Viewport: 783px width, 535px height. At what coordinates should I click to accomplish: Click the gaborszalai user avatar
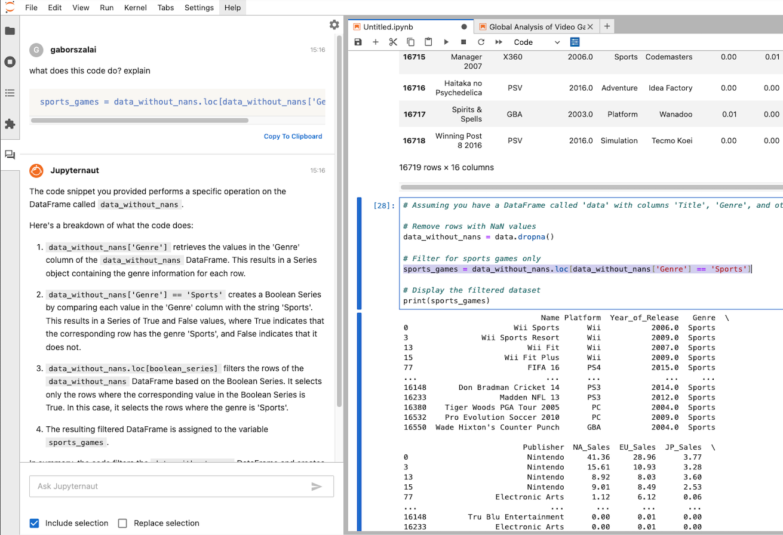point(36,50)
